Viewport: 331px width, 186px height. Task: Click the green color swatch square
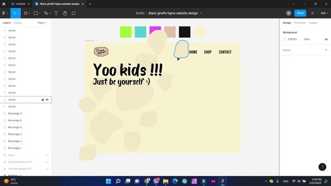(126, 32)
